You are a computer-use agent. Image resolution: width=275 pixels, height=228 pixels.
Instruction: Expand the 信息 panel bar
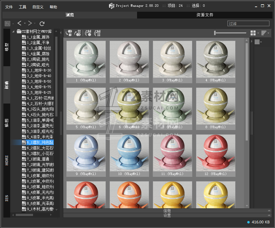tap(167, 211)
